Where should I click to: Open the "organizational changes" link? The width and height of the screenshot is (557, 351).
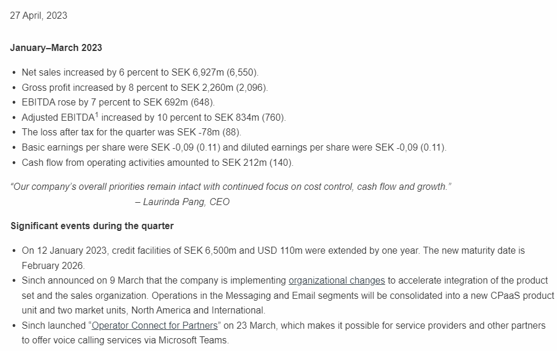pos(337,281)
